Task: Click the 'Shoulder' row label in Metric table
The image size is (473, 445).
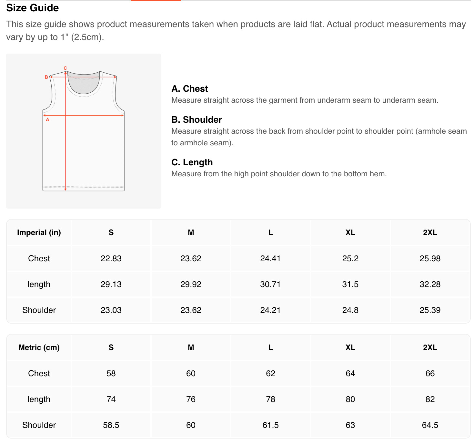Action: pos(39,425)
